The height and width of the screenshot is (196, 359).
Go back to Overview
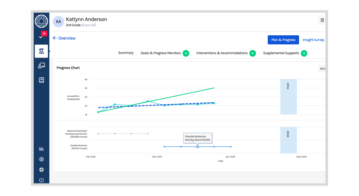pos(64,38)
